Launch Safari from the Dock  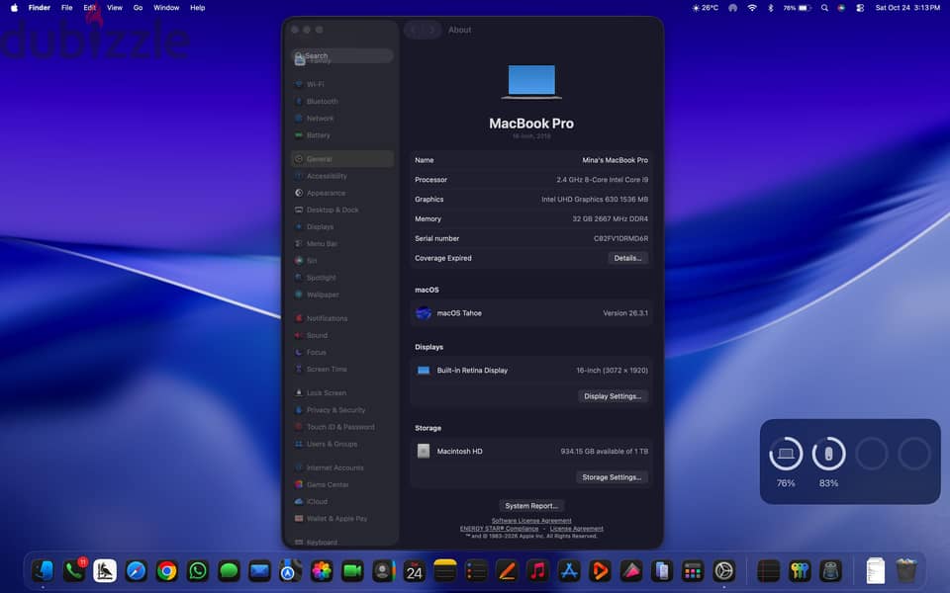(x=136, y=570)
